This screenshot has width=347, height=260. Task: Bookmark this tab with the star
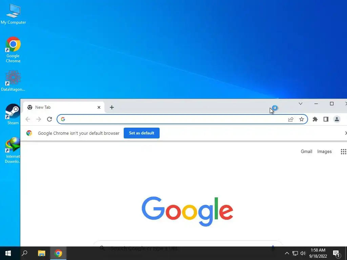[301, 120]
